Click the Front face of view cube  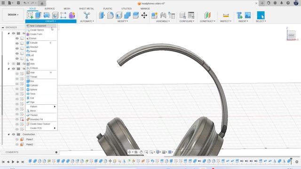click(291, 35)
